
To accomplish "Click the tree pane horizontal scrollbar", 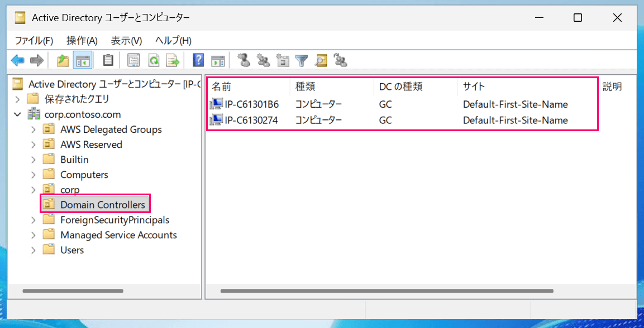I will tap(73, 291).
